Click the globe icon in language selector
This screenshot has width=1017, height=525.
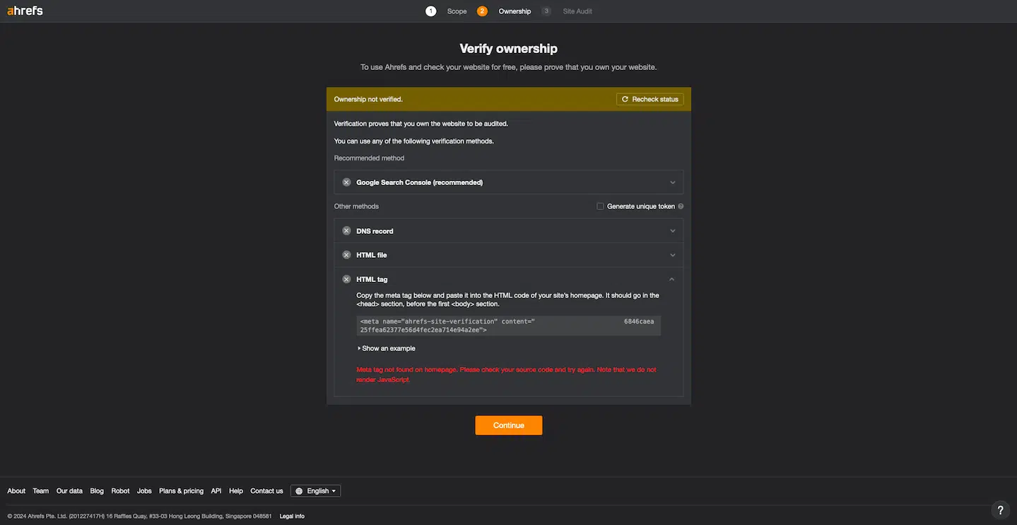[x=299, y=491]
